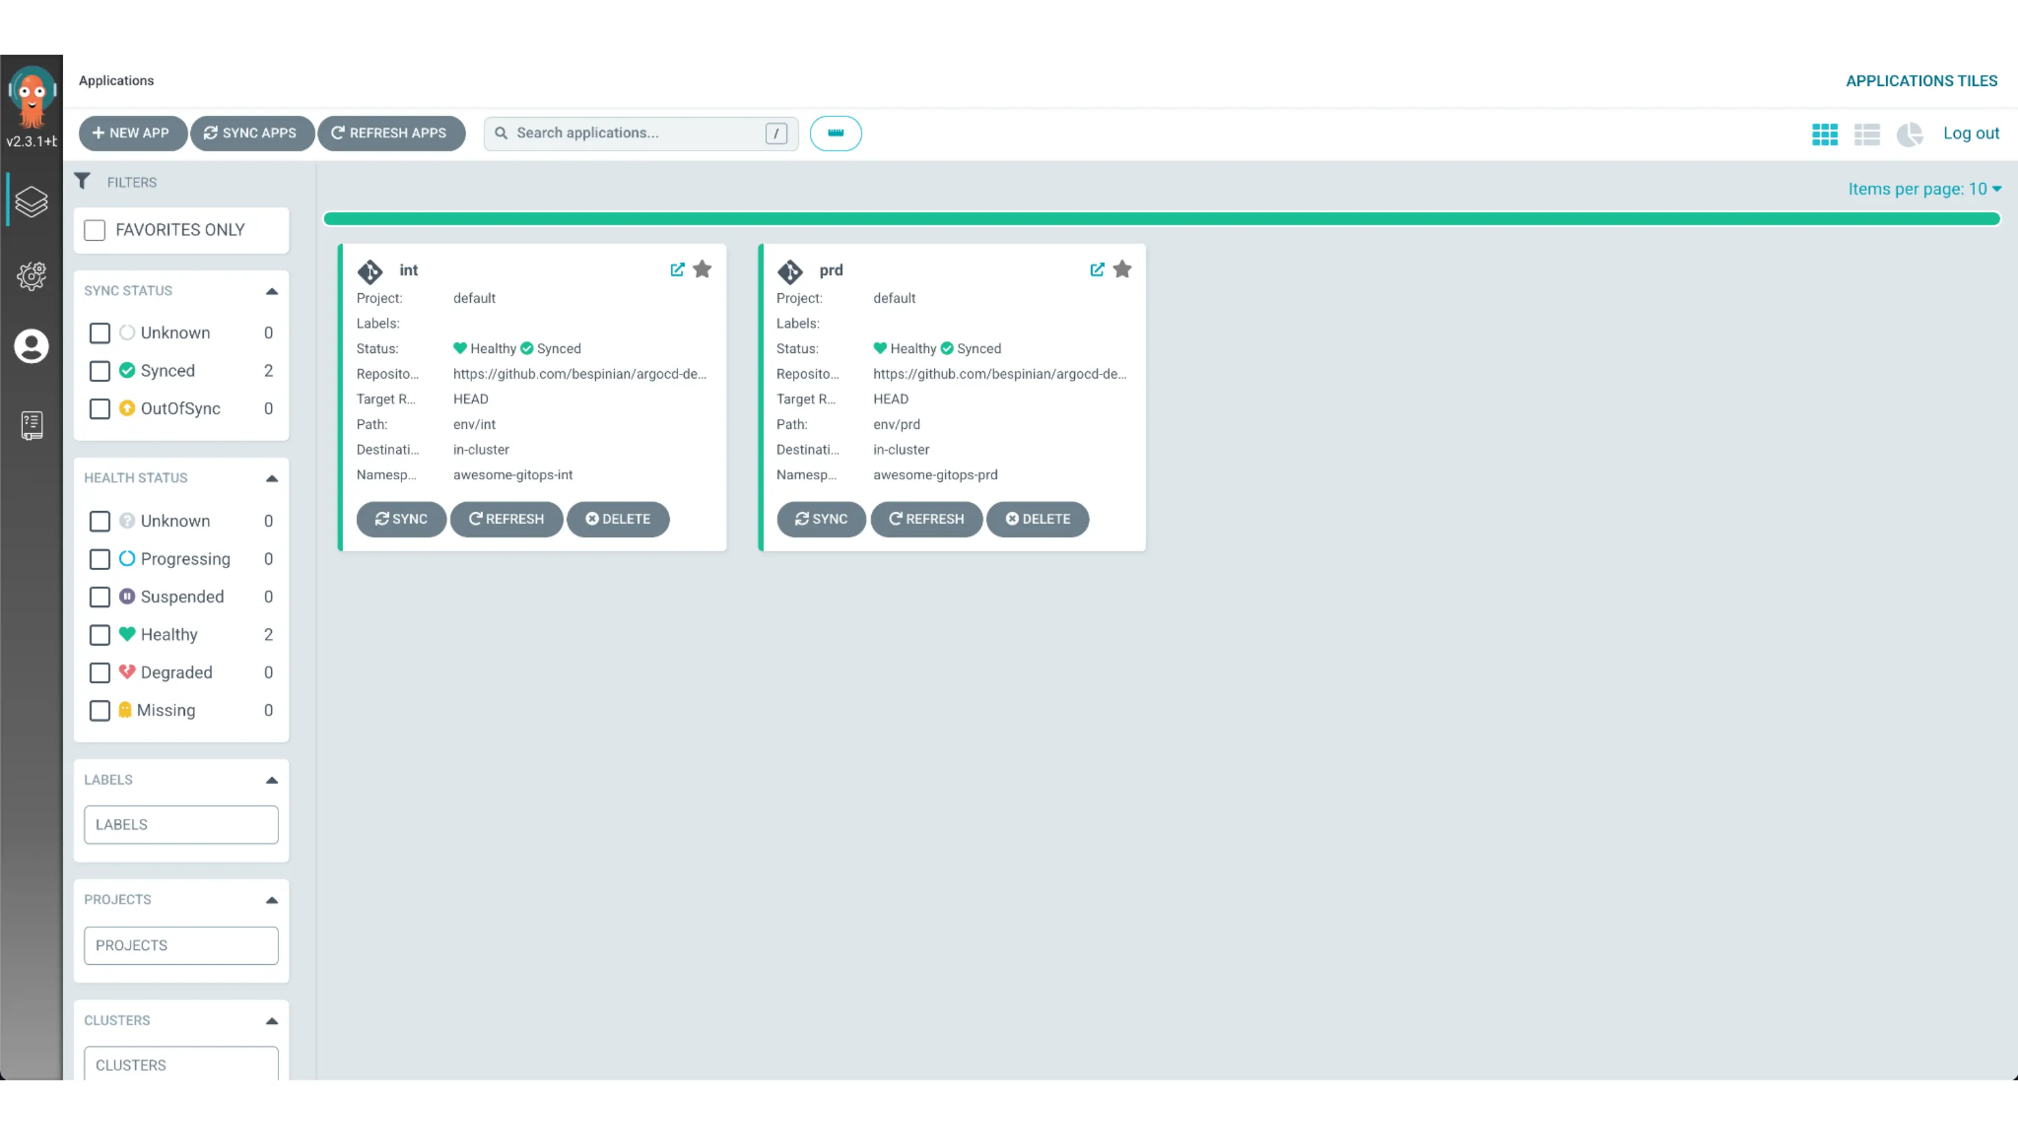Viewport: 2018px width, 1135px height.
Task: Open the User Info sidebar icon
Action: click(32, 346)
